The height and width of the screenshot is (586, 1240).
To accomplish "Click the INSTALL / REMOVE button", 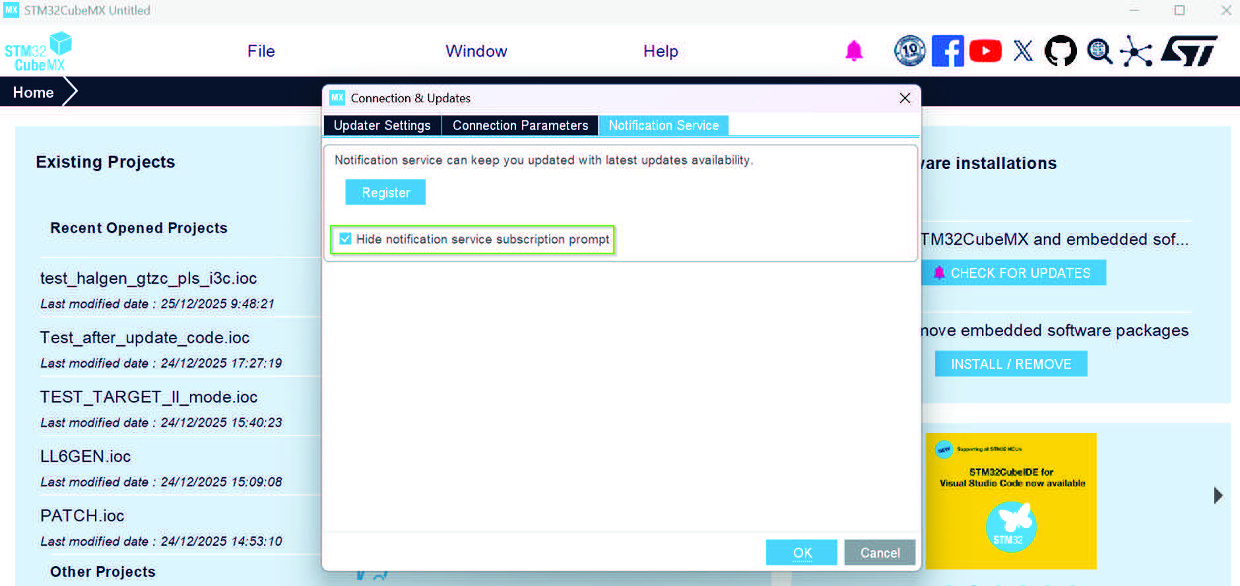I will coord(1011,364).
